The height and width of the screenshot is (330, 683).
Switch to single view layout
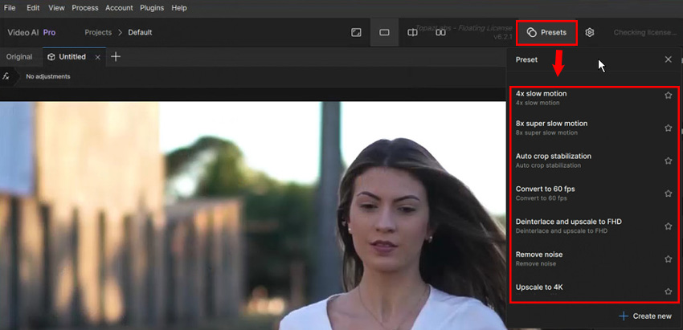click(x=384, y=33)
